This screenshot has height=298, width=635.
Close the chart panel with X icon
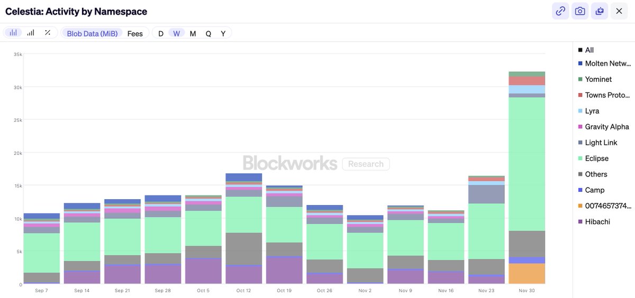click(619, 11)
